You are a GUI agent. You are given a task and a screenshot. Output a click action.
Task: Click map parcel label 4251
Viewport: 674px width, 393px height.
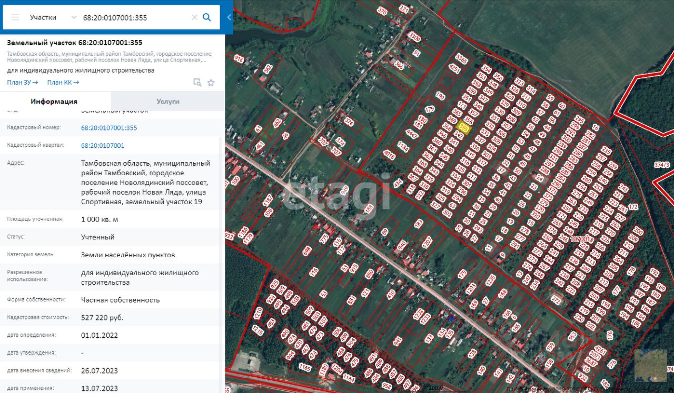(454, 68)
